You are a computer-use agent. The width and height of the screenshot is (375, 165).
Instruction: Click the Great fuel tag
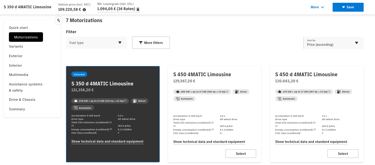click(x=241, y=92)
